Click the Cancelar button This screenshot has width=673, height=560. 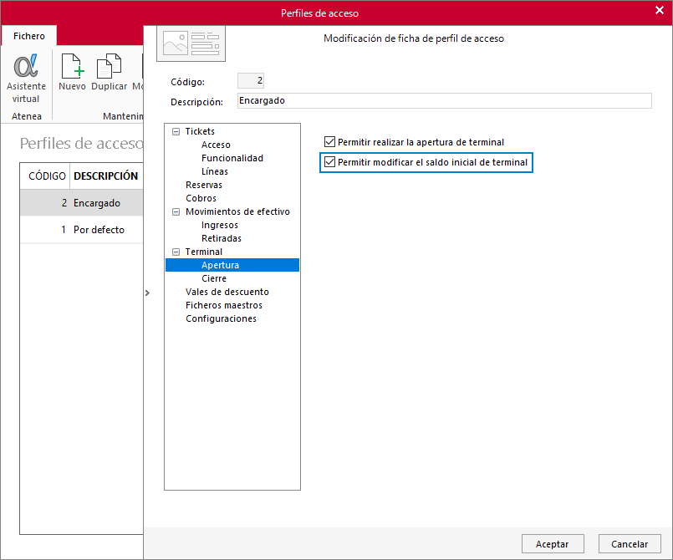pyautogui.click(x=630, y=543)
